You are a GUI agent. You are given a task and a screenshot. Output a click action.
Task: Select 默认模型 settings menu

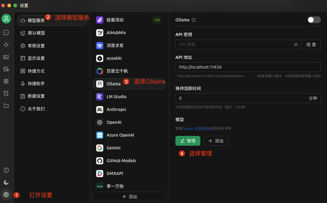(x=52, y=33)
